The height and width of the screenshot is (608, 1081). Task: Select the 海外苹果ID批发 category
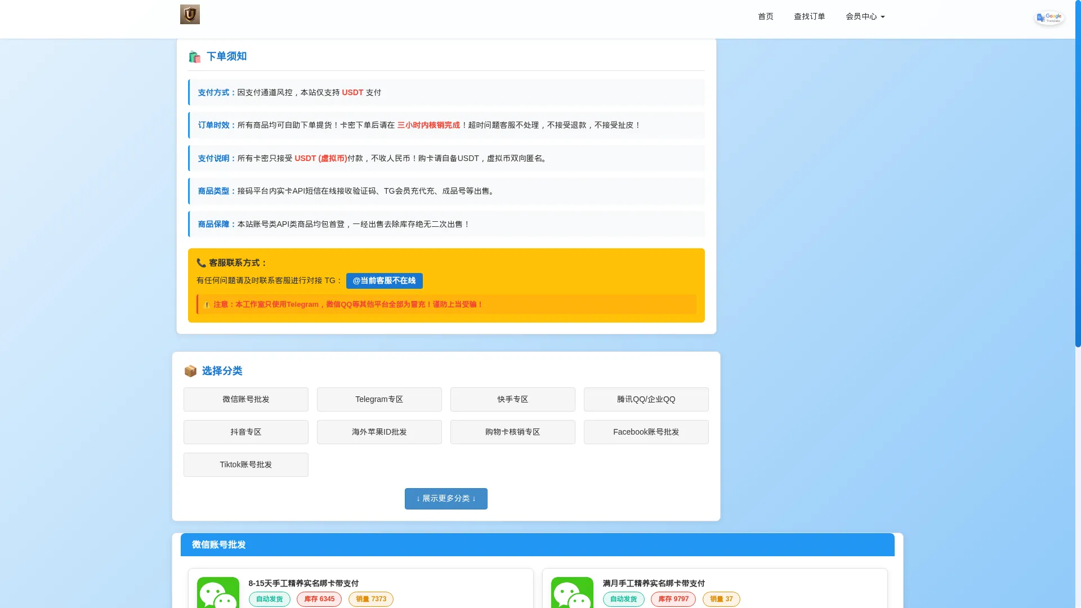click(379, 432)
